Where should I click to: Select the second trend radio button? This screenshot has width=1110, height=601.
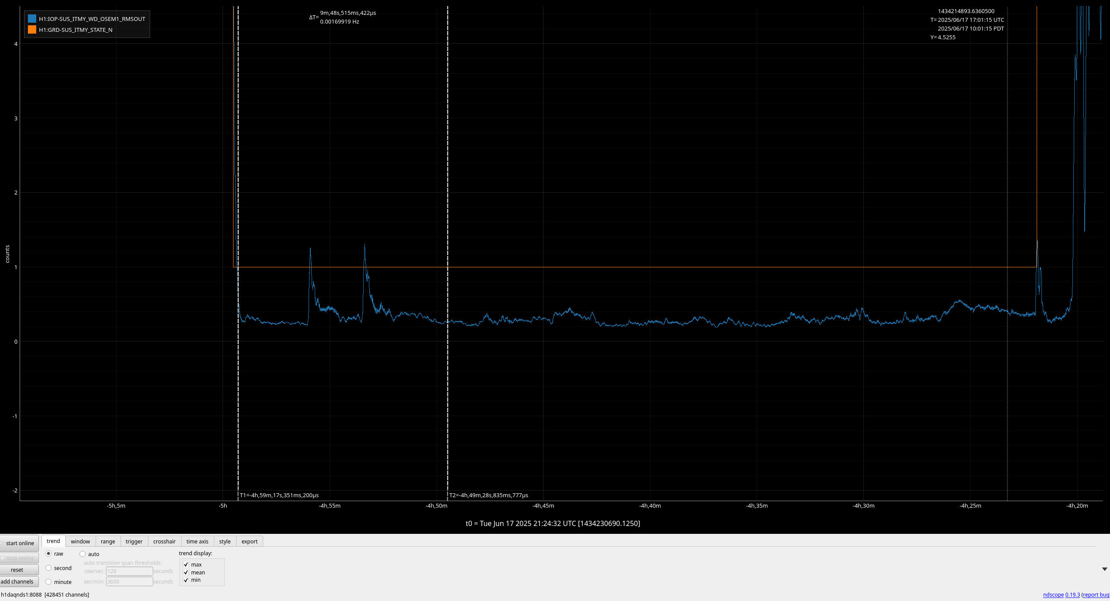pos(48,568)
